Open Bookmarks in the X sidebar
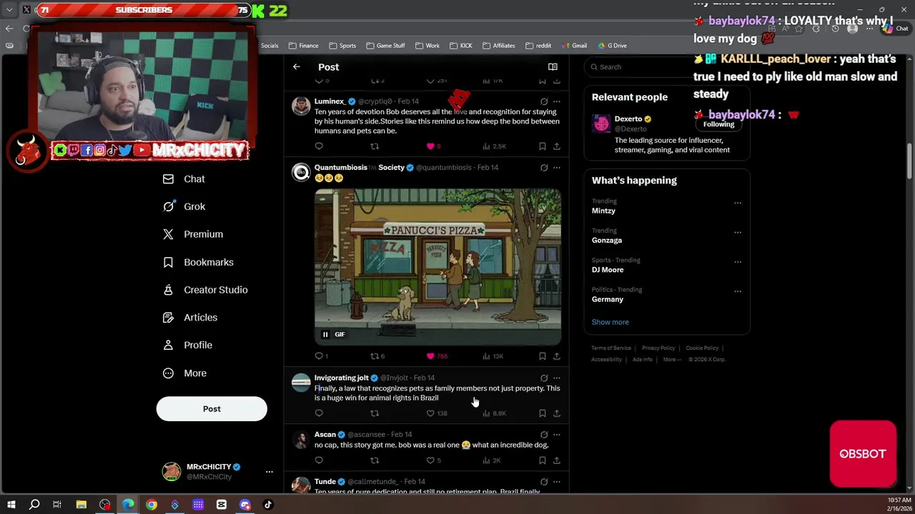This screenshot has width=915, height=514. pyautogui.click(x=198, y=262)
